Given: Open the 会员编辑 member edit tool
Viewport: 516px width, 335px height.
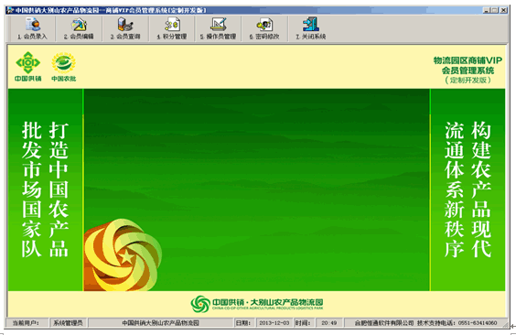Looking at the screenshot, I should click(x=79, y=28).
